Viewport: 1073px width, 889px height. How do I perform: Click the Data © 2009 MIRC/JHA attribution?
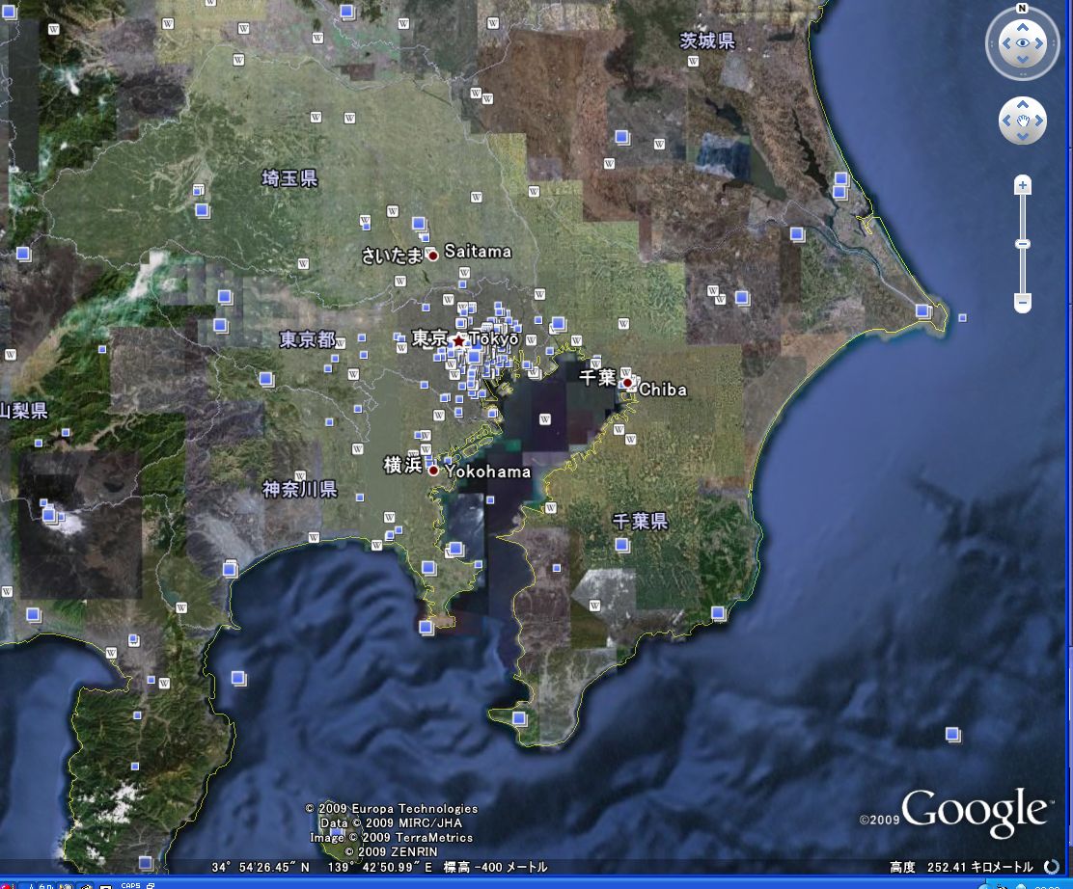coord(391,822)
